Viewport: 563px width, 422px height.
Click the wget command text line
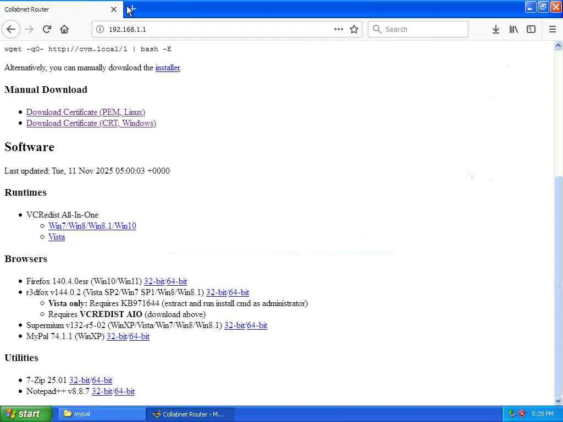[87, 49]
